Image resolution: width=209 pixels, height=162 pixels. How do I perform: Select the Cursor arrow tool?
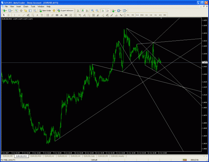(x=4, y=15)
